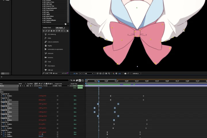Click hand controller icon in Duik top toolbar
The image size is (207, 138).
coord(51,31)
